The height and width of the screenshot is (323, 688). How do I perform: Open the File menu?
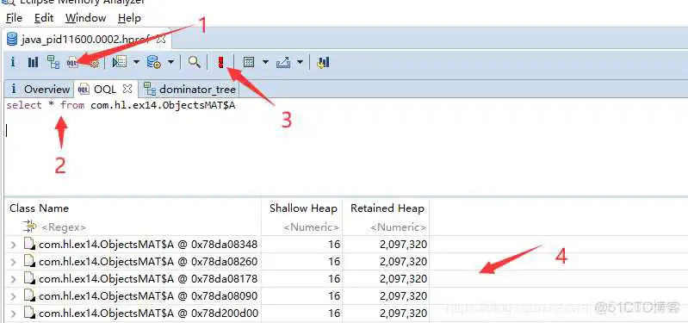coord(14,18)
